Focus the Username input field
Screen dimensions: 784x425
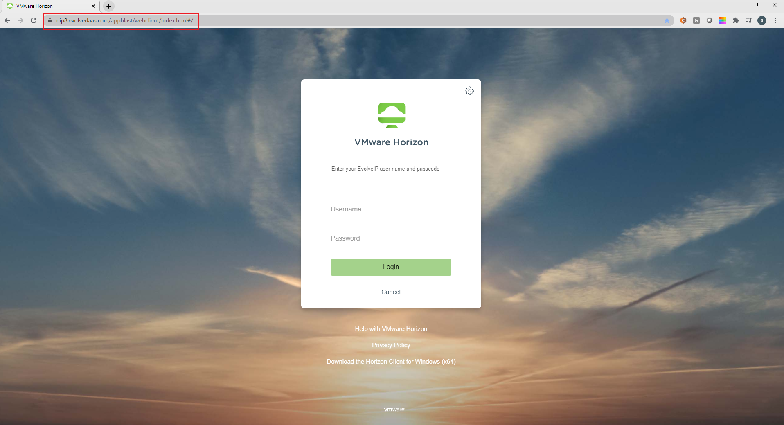click(x=391, y=209)
